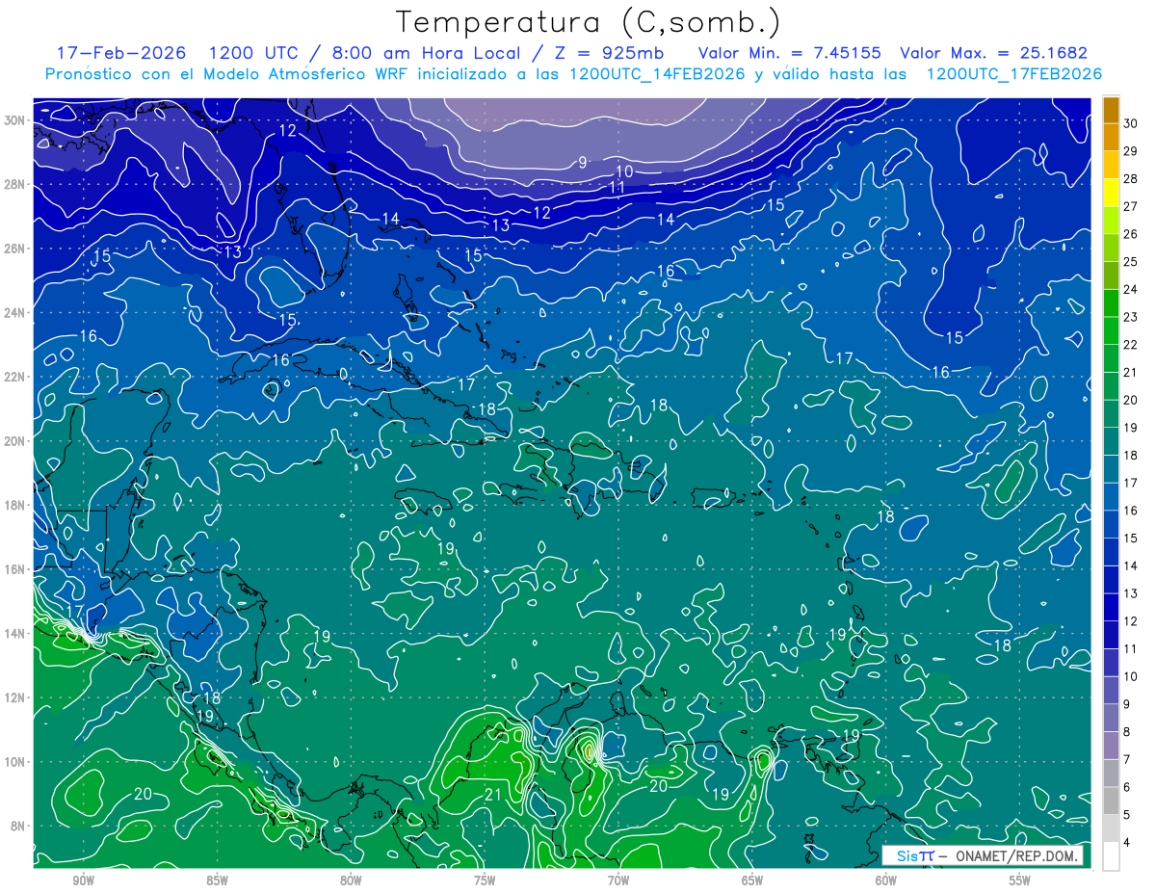Click '8:00 am Hora Local' text
Viewport: 1156px width, 893px height.
click(425, 53)
